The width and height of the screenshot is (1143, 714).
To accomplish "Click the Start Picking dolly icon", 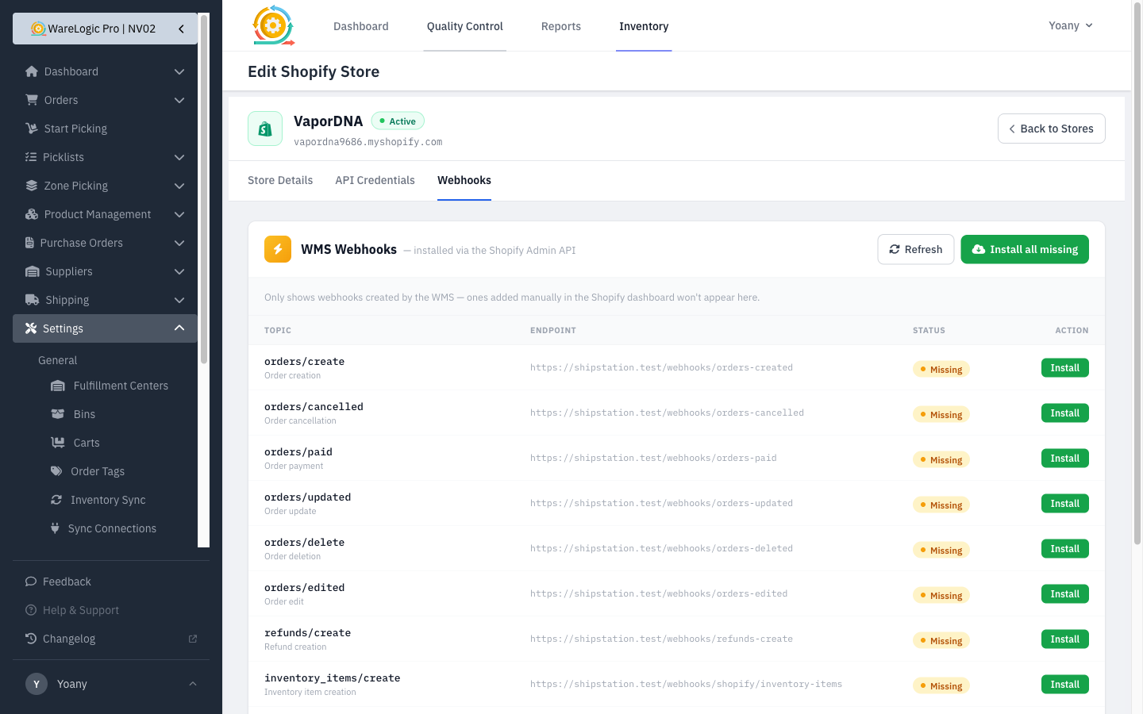I will coord(32,129).
